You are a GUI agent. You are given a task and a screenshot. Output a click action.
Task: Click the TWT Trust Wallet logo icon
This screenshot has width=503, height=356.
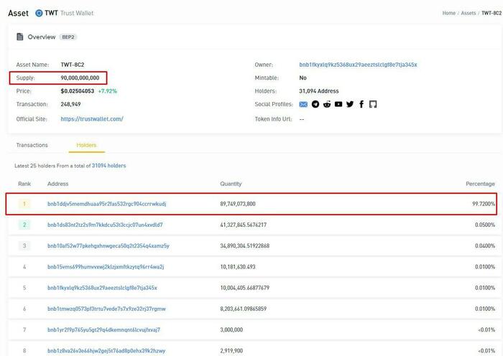click(39, 13)
